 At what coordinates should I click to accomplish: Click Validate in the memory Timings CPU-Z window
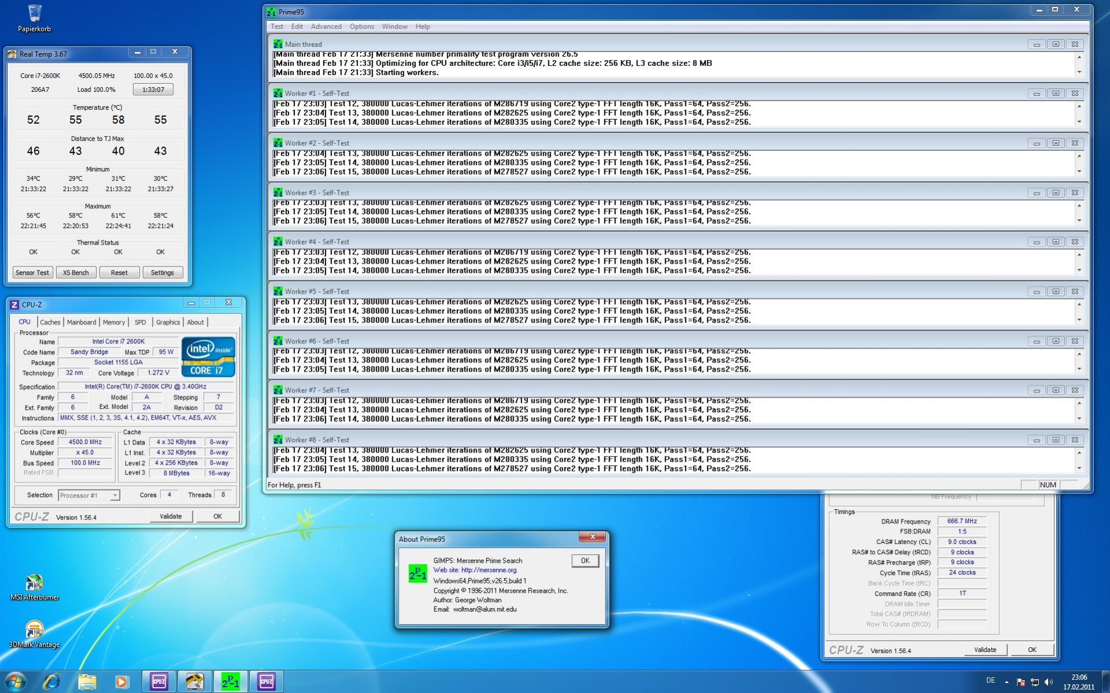tap(985, 650)
